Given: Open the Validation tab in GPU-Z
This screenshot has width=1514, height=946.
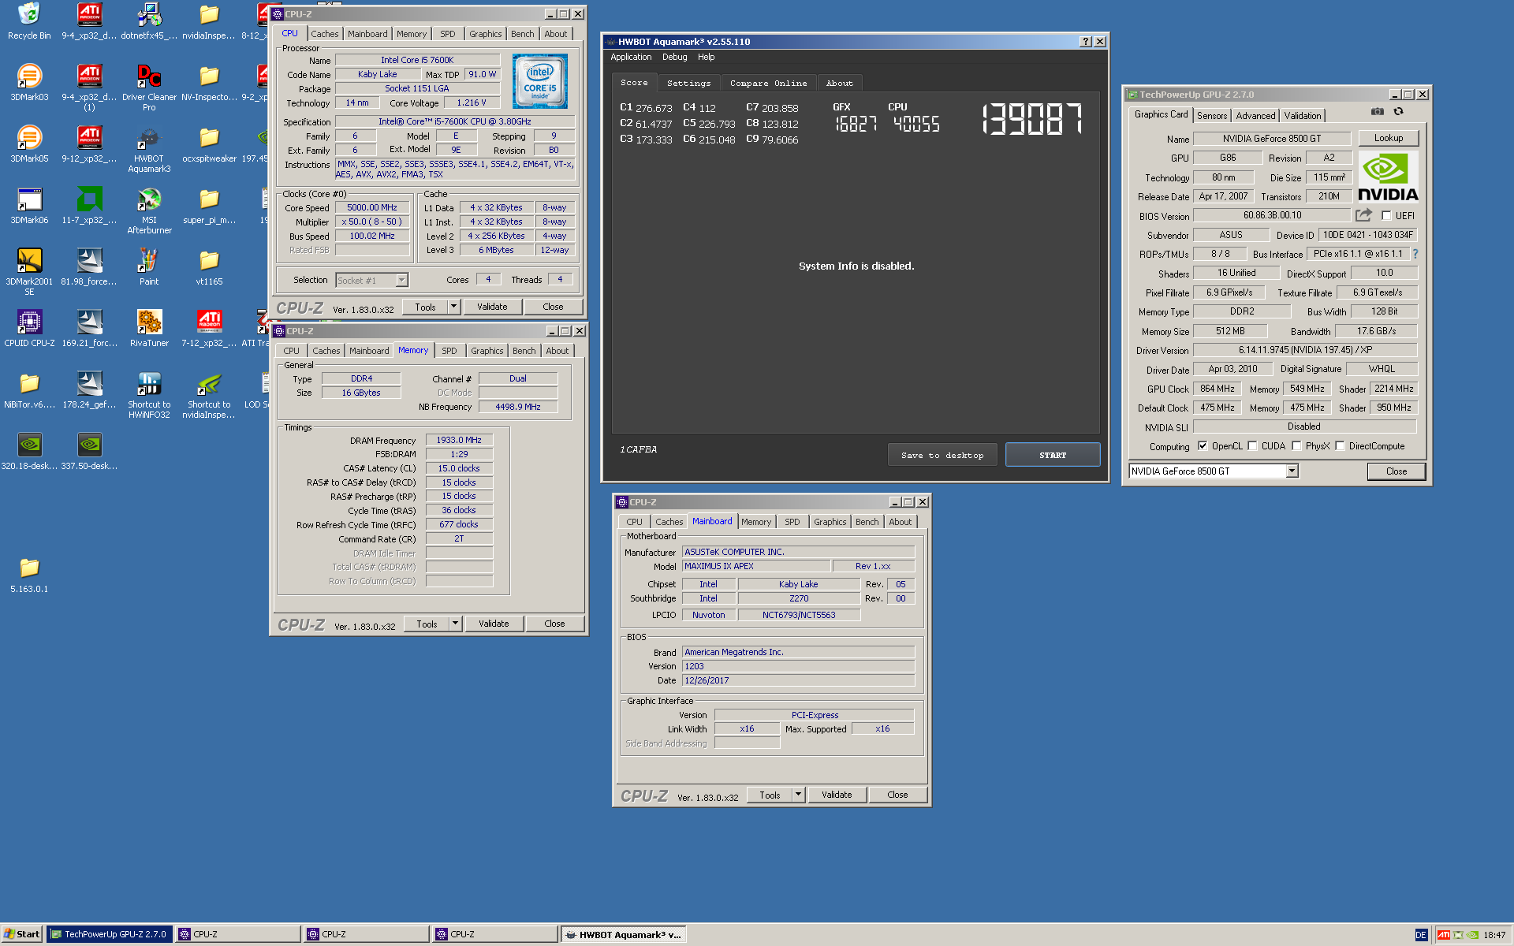Looking at the screenshot, I should pyautogui.click(x=1302, y=115).
